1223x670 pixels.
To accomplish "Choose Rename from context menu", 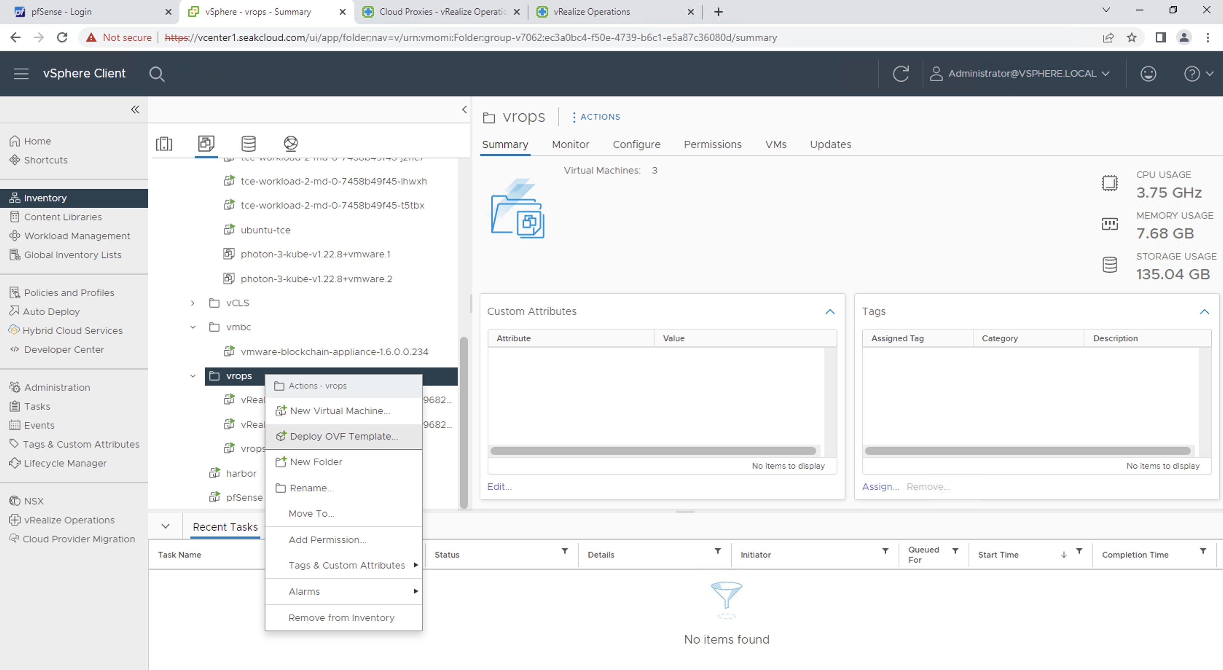I will [x=343, y=488].
